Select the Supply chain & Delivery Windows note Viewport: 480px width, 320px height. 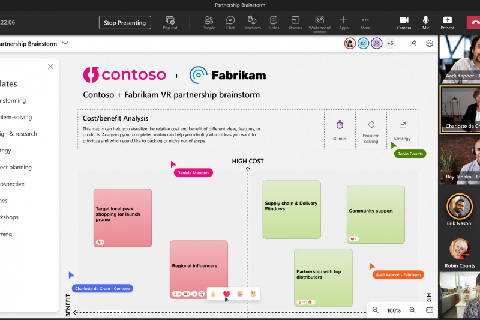coord(292,210)
